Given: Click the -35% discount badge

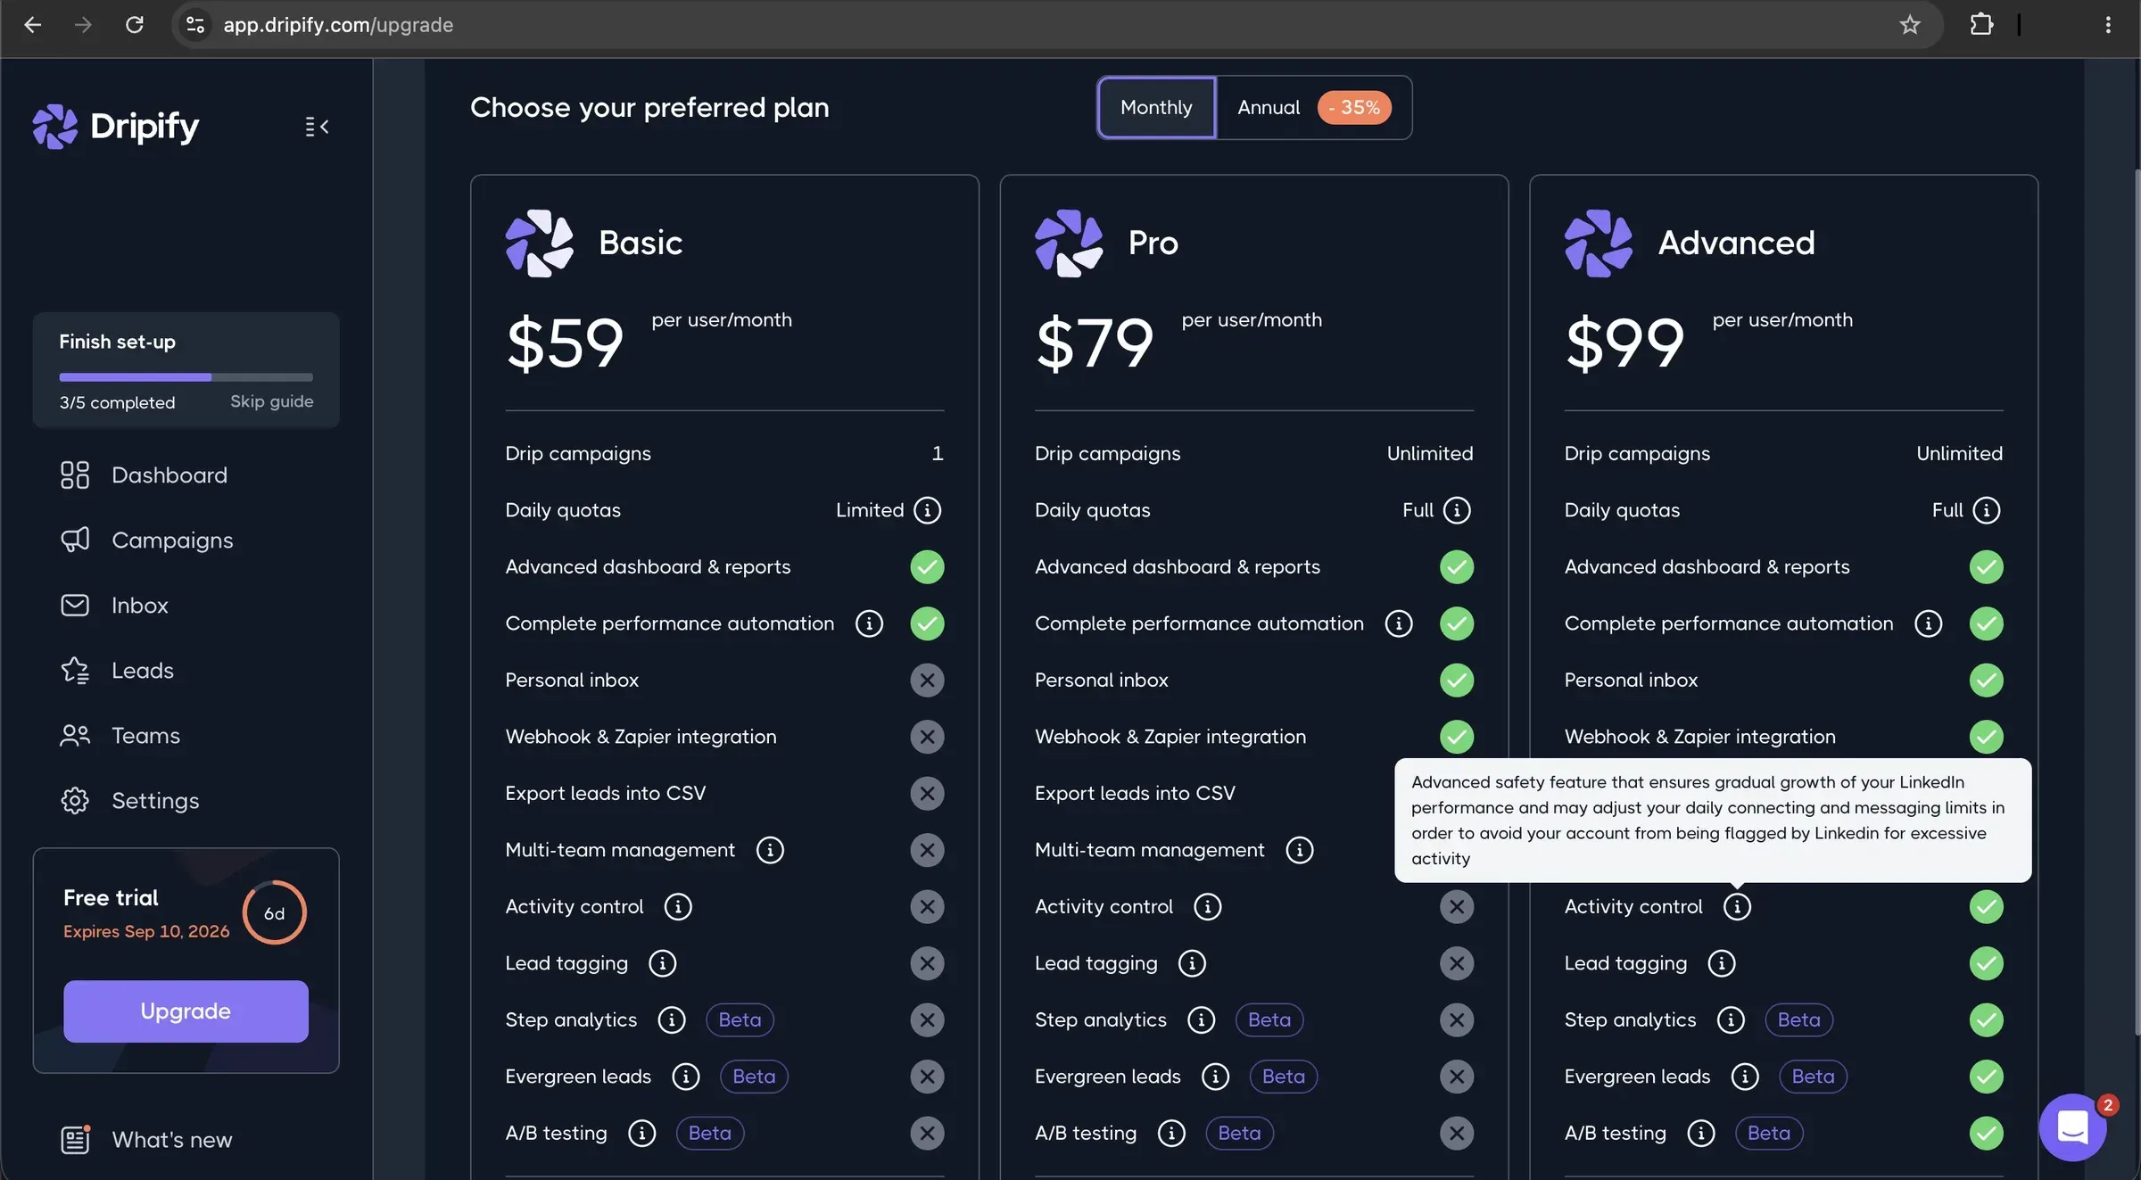Looking at the screenshot, I should click(x=1354, y=108).
